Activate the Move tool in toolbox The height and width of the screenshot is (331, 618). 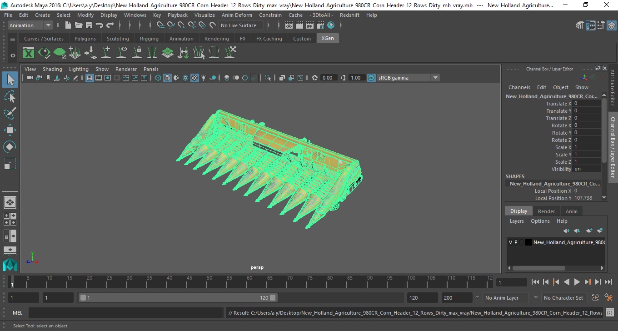click(x=10, y=130)
